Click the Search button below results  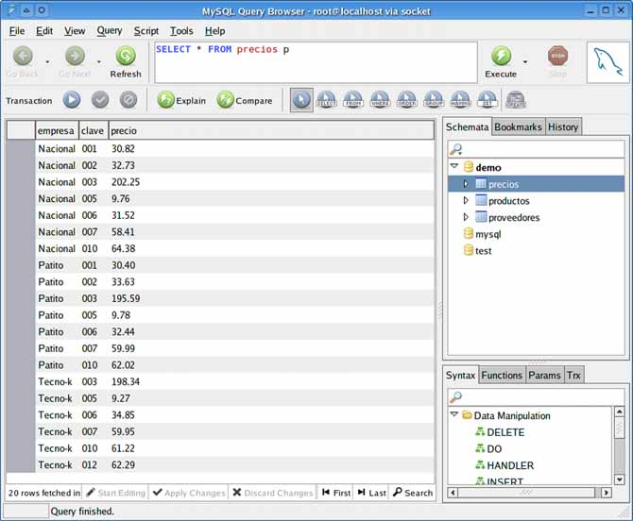pos(413,493)
